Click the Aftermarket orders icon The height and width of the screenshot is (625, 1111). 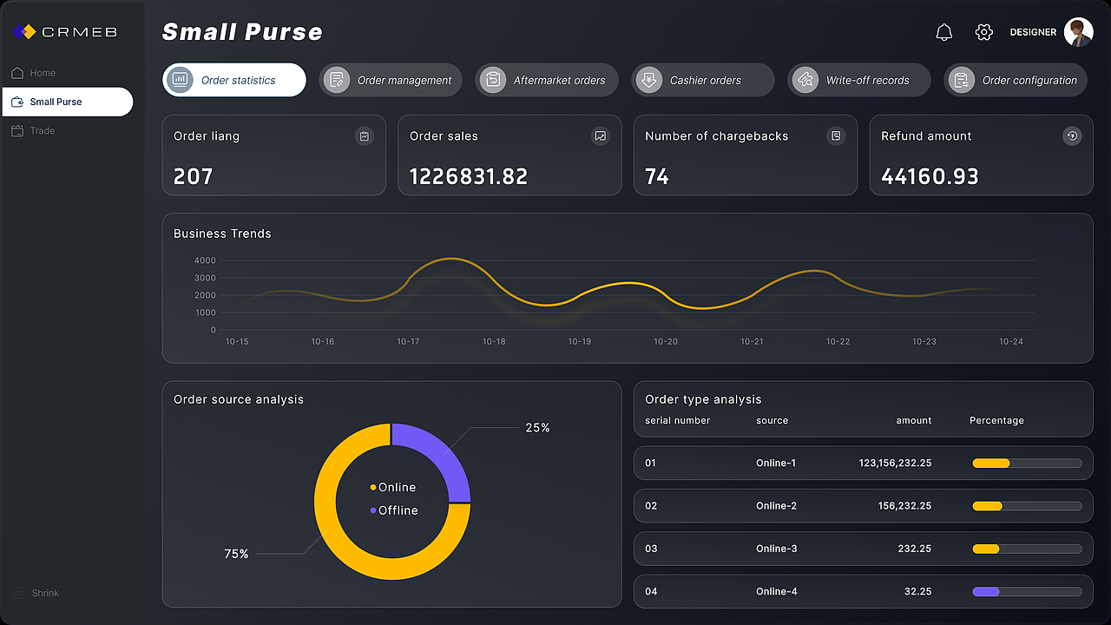click(x=492, y=80)
